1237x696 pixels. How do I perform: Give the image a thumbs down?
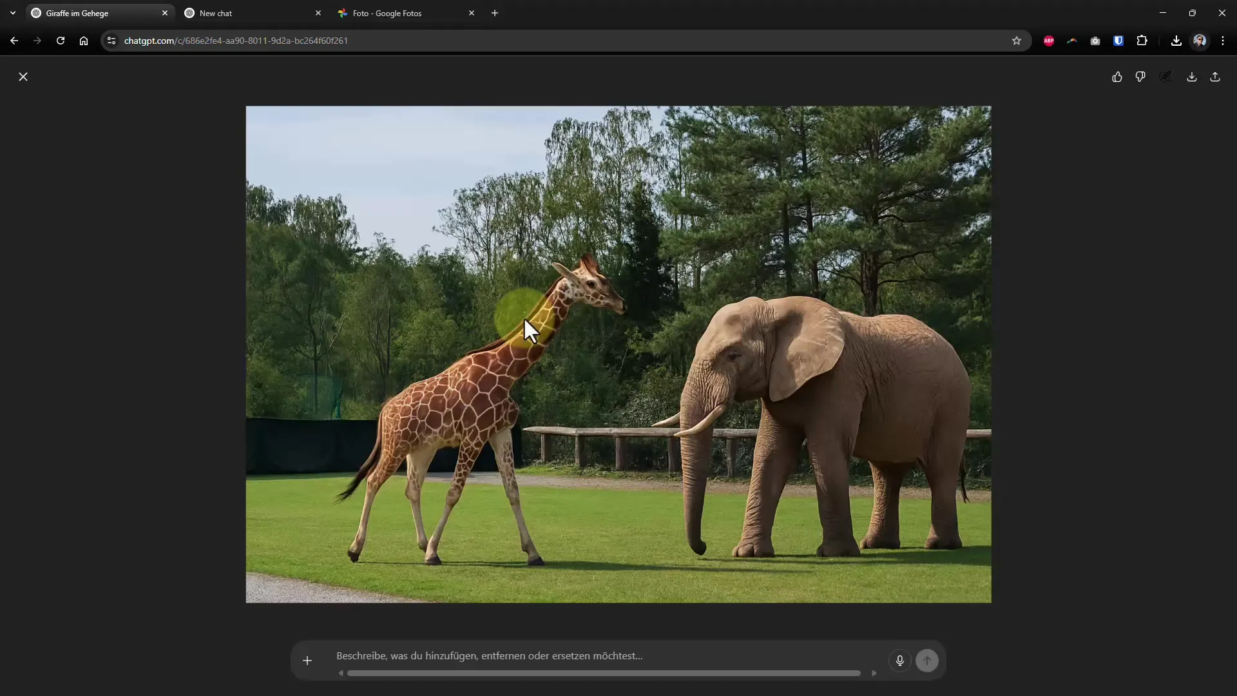(x=1140, y=77)
